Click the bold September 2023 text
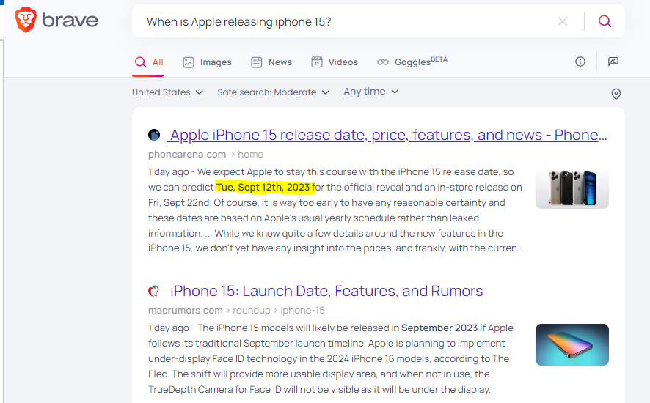Image resolution: width=650 pixels, height=403 pixels. click(x=439, y=328)
